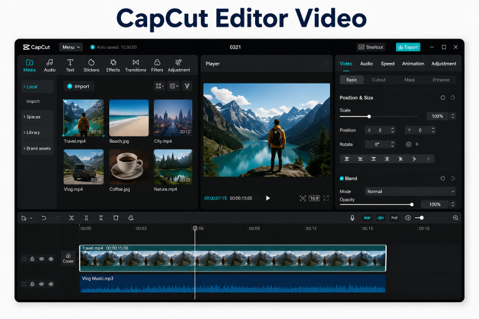Open the grid view options dropdown
The width and height of the screenshot is (479, 319).
click(160, 86)
